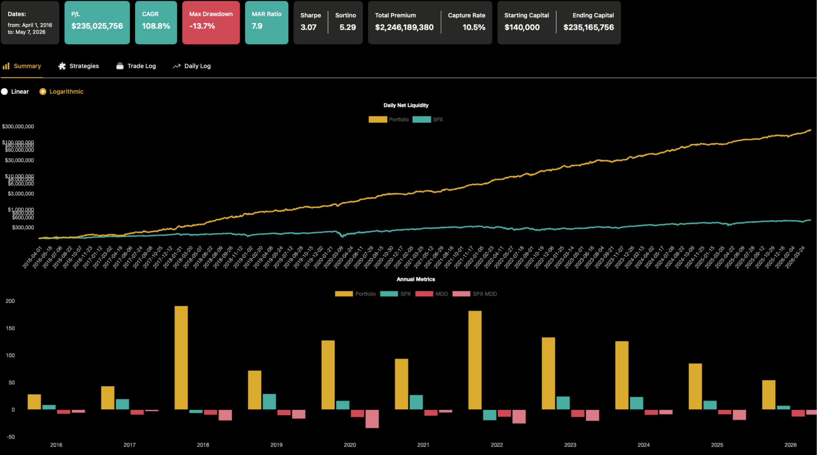Toggle SPX swatch in Daily Net Liquidity legend
817x455 pixels.
[422, 119]
